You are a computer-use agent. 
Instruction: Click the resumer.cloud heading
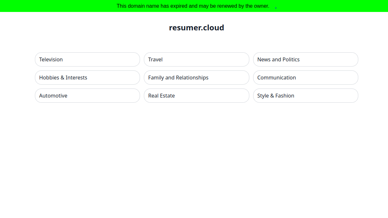[197, 28]
